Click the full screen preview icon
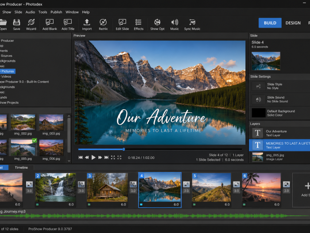The height and width of the screenshot is (233, 310). tap(113, 158)
